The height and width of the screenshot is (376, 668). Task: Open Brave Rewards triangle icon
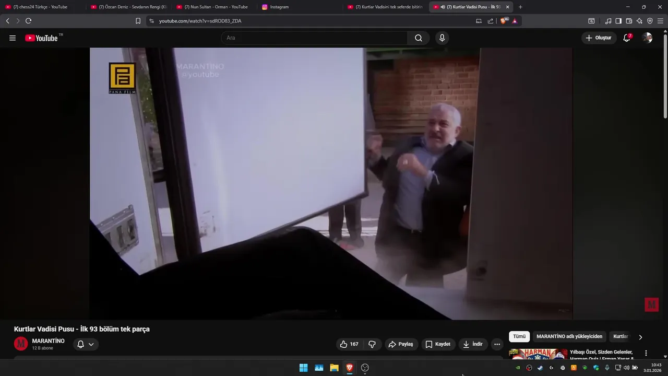point(515,21)
